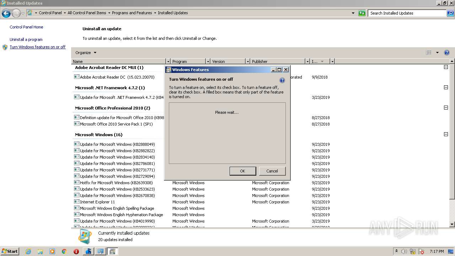Click the search magnifier icon

pos(450,13)
